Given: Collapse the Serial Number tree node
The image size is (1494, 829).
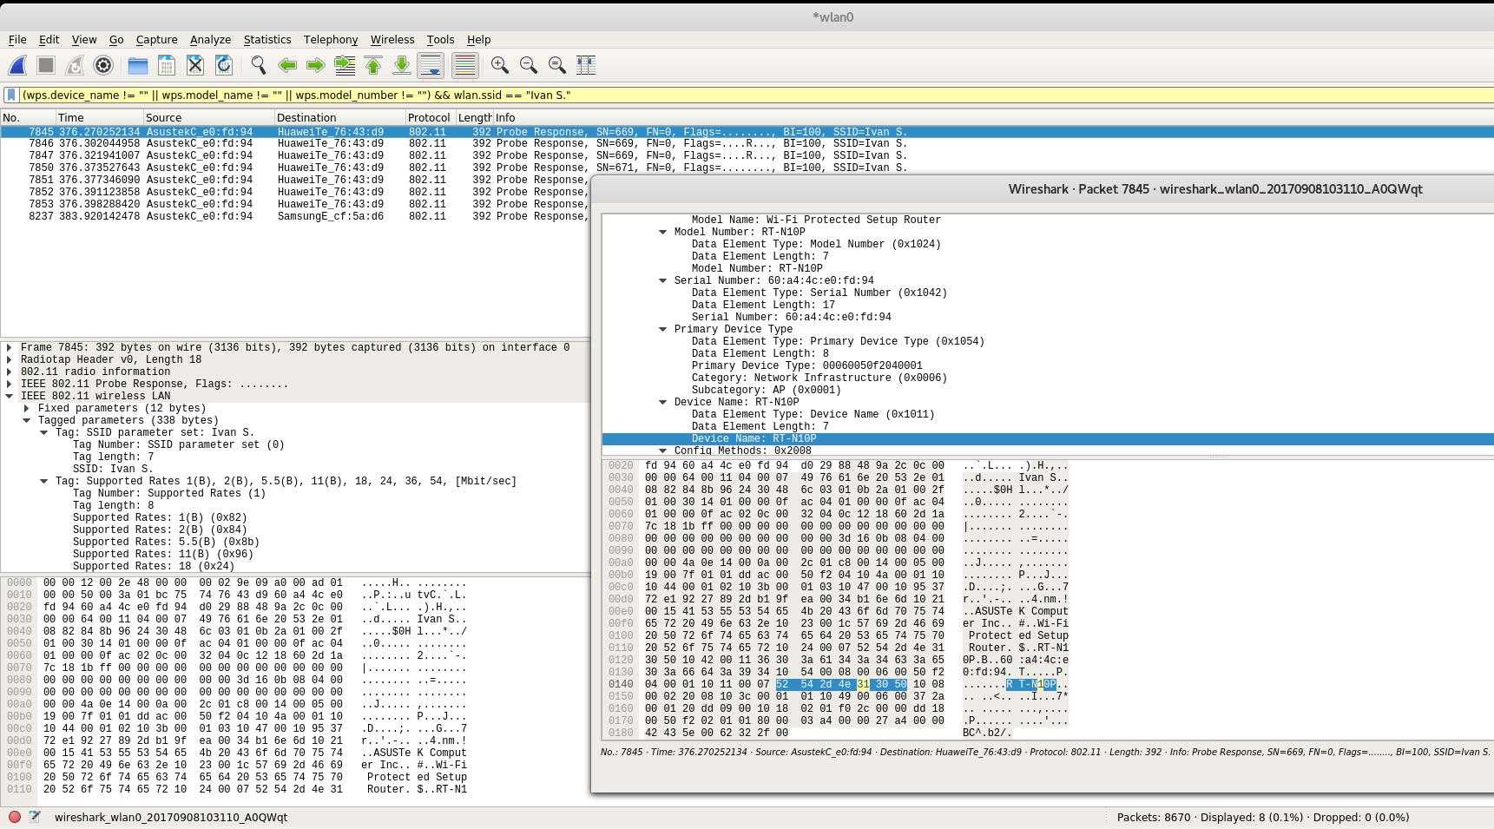Looking at the screenshot, I should (663, 280).
